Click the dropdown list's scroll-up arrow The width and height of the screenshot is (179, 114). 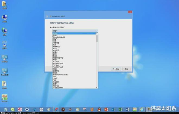point(97,34)
